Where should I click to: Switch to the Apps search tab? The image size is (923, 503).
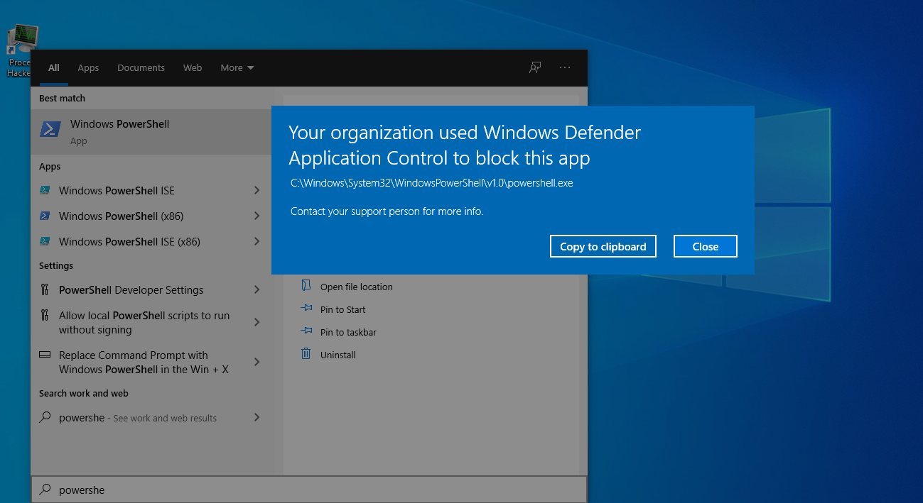(88, 68)
